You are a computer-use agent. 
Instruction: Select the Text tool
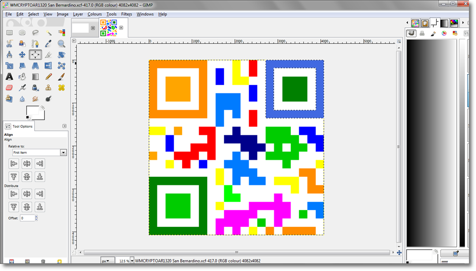click(x=9, y=77)
